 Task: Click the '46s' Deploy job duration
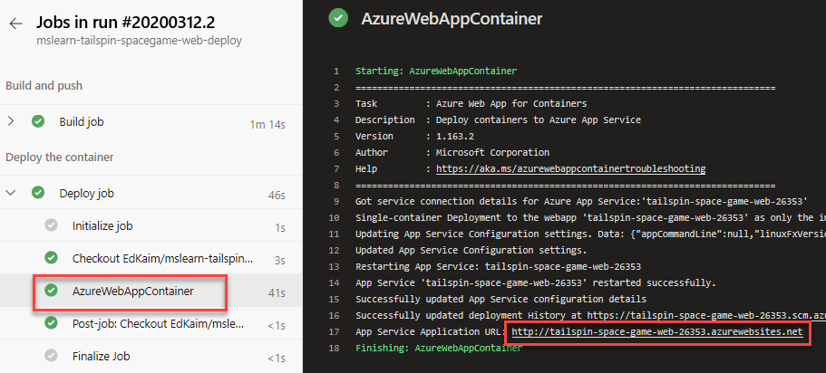coord(277,196)
